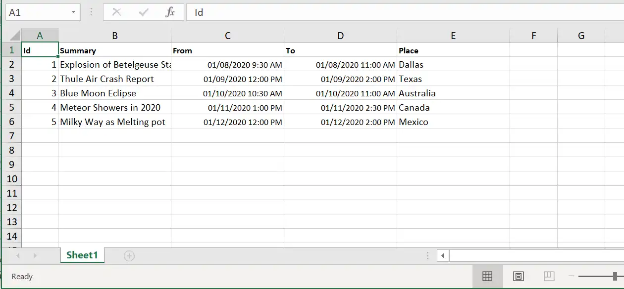The height and width of the screenshot is (289, 624).
Task: Switch to Normal view icon
Action: click(x=487, y=276)
